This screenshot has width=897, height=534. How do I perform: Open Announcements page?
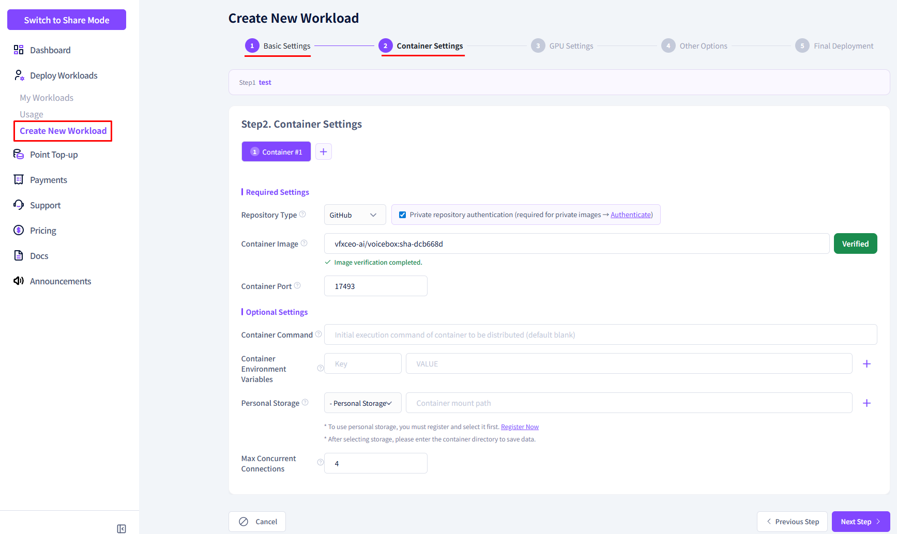point(60,281)
